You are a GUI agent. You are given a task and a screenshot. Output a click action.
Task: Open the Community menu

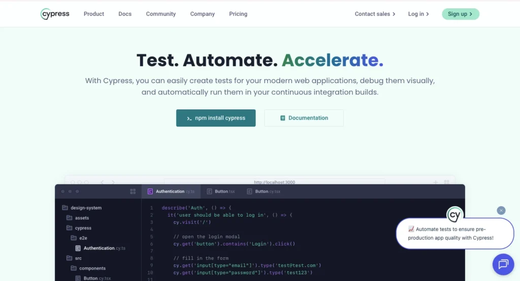(161, 14)
